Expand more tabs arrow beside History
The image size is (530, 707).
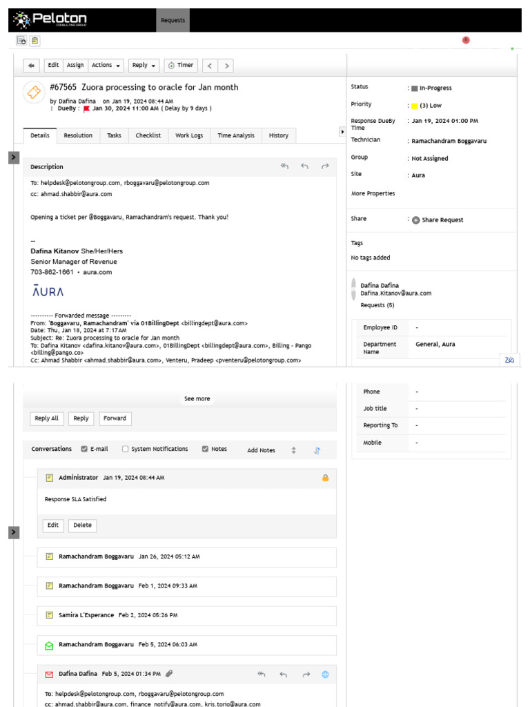342,132
